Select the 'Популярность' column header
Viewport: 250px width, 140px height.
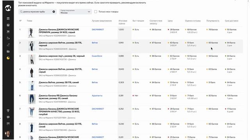(213, 21)
